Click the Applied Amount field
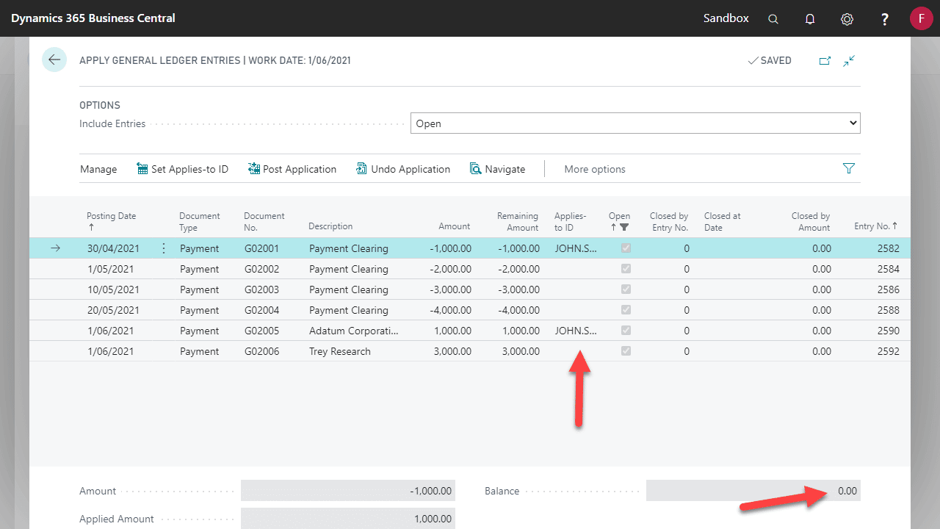 pos(348,519)
